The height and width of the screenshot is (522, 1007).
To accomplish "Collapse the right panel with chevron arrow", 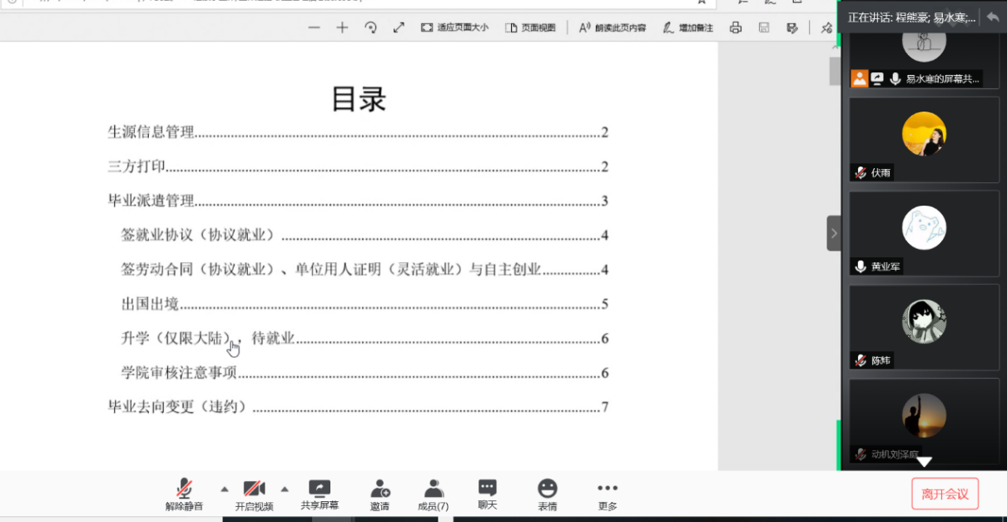I will pyautogui.click(x=834, y=233).
